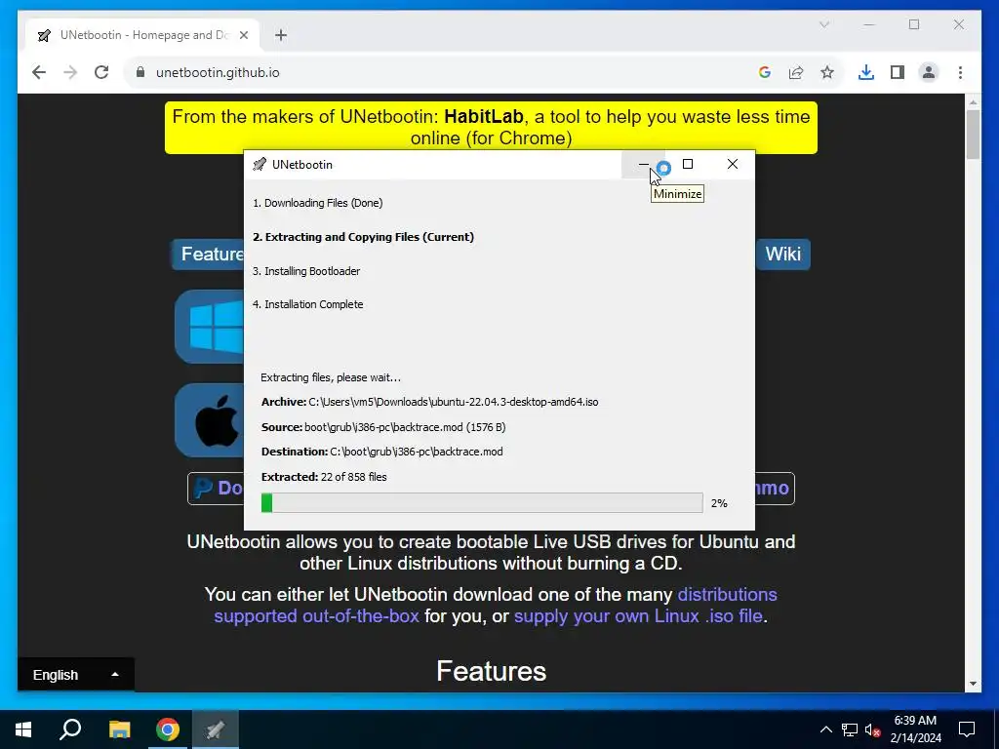Open Chrome profile avatar
The image size is (999, 749).
pos(929,72)
